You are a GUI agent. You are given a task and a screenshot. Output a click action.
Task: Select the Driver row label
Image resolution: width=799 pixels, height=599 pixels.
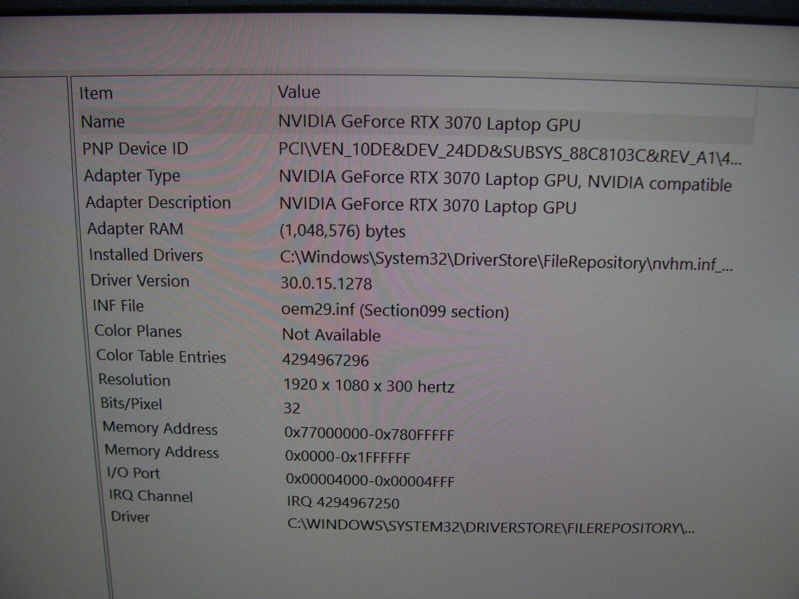130,517
